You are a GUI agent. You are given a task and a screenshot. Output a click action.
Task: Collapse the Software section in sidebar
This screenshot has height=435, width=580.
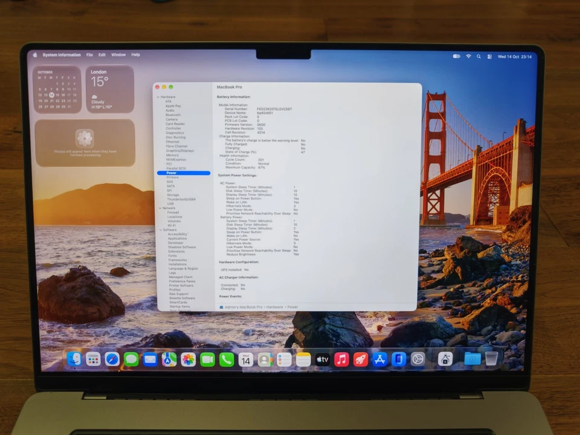pos(161,230)
